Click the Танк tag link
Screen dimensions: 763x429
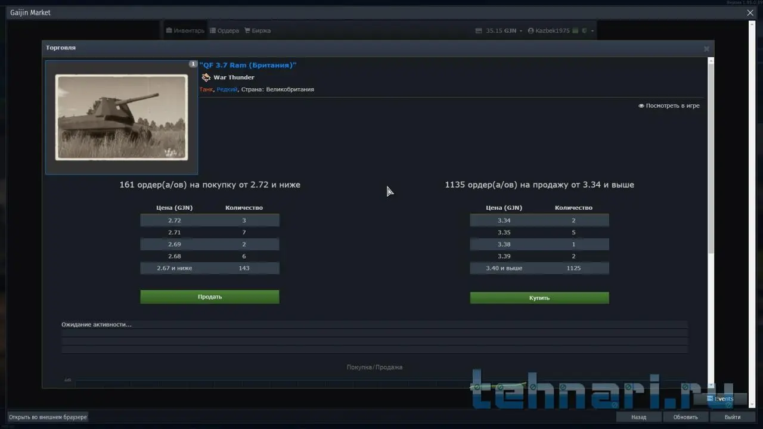[x=206, y=89]
